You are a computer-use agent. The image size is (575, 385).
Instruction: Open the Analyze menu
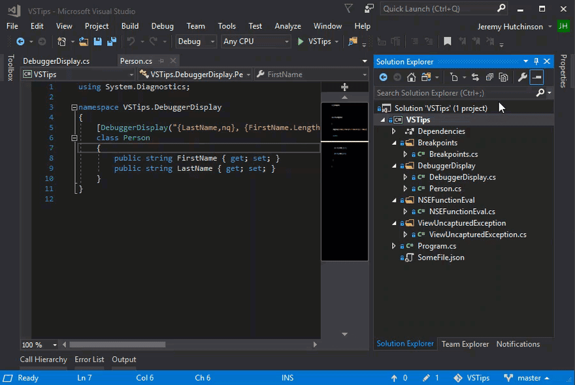click(287, 26)
